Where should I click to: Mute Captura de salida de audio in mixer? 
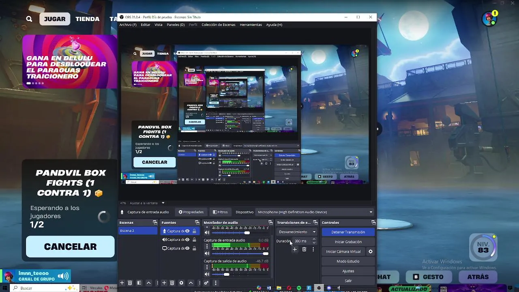point(207,274)
